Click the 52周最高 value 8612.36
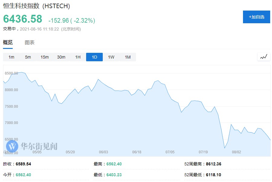272x182 pixels. click(213, 164)
